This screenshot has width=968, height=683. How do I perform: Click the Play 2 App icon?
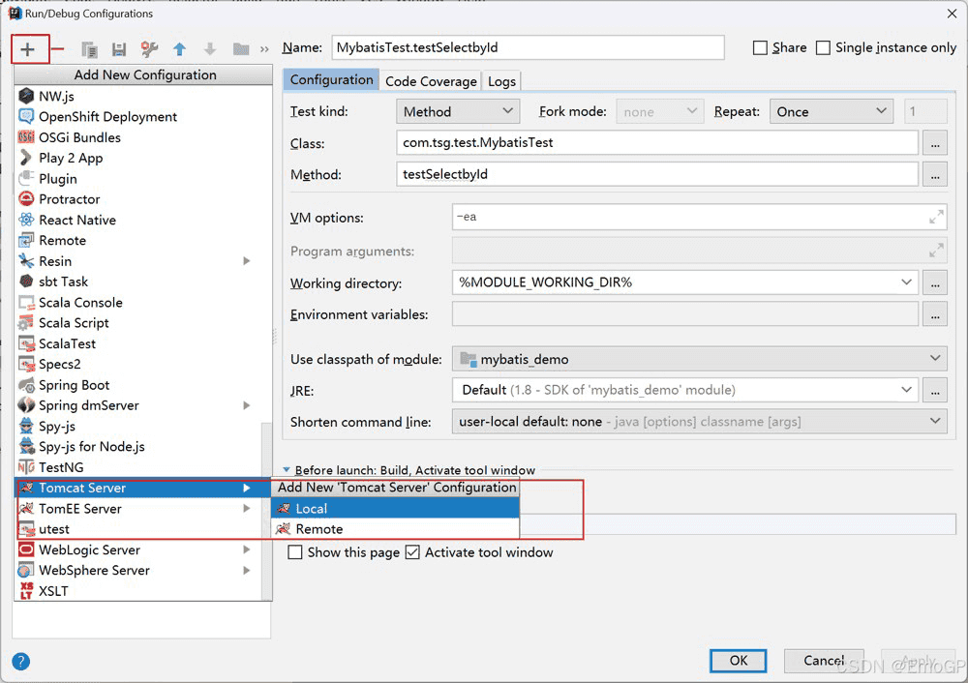(26, 158)
